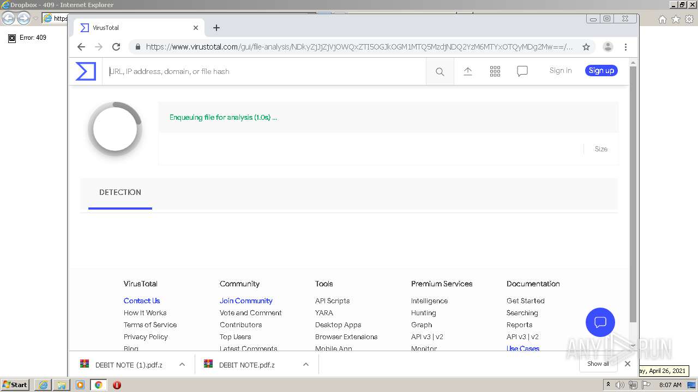This screenshot has width=698, height=392.
Task: Click the VirusTotal logo icon
Action: coord(86,71)
